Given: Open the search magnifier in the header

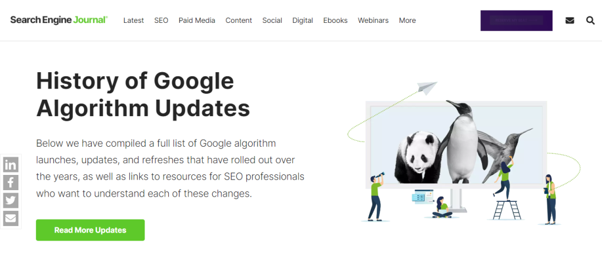Looking at the screenshot, I should [x=590, y=21].
